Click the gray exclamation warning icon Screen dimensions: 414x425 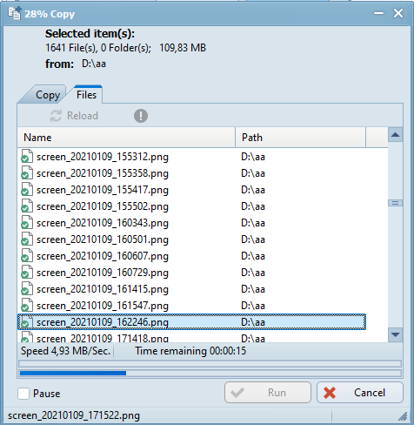pyautogui.click(x=141, y=116)
